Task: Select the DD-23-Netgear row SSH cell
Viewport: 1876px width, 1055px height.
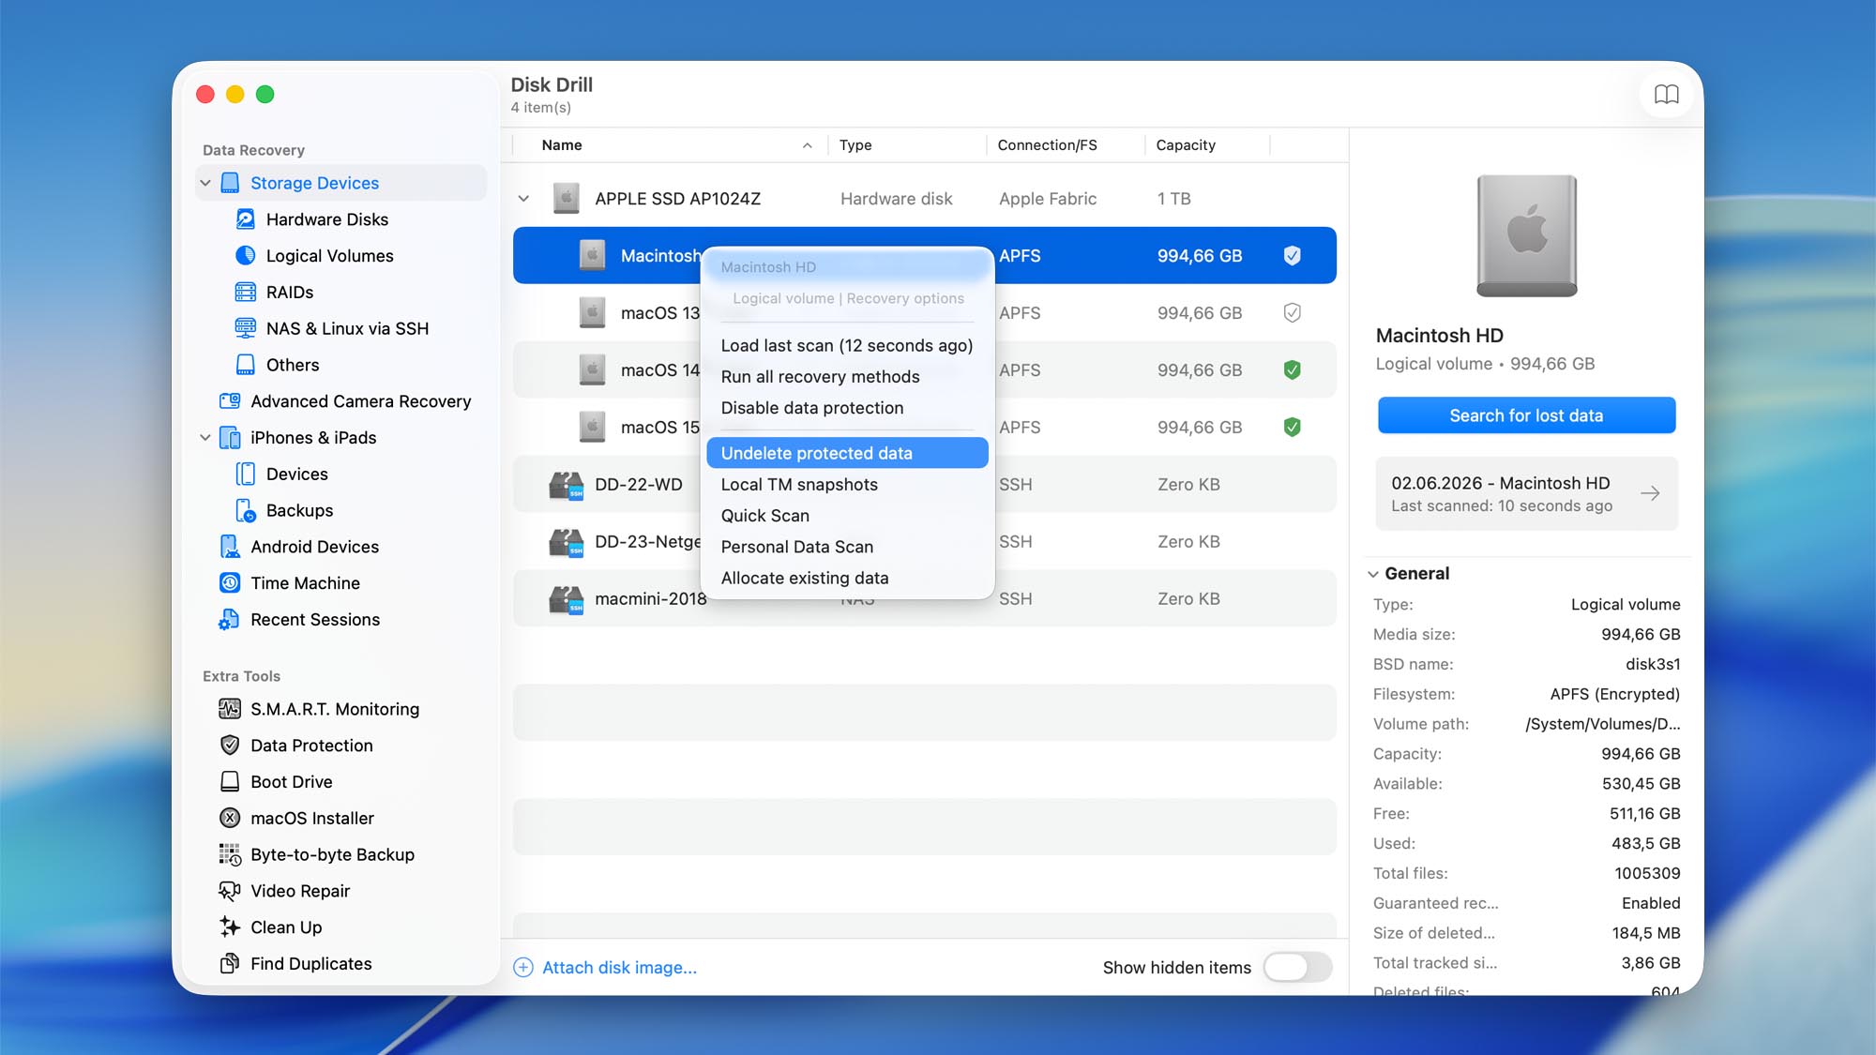Action: (x=1015, y=542)
